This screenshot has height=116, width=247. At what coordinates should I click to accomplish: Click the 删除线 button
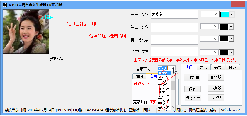216,77
